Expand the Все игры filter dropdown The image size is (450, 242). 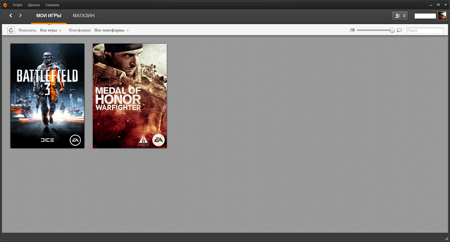click(51, 30)
